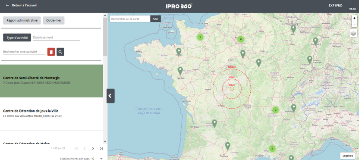Click the side panel scrollbar up arrow

(105, 16)
